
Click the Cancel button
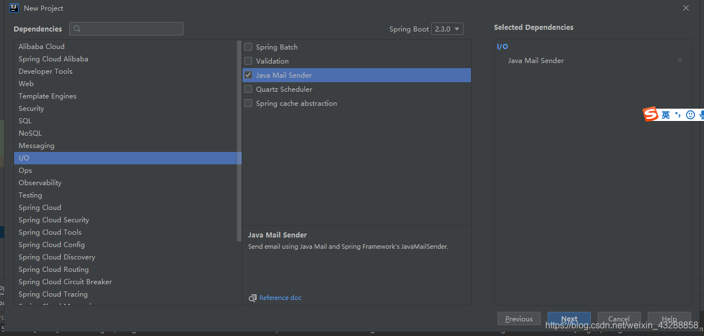pos(619,319)
